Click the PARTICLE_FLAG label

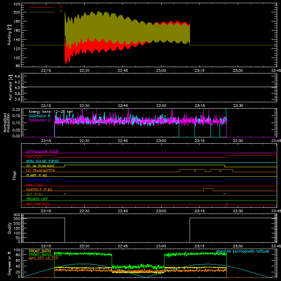pyautogui.click(x=39, y=189)
